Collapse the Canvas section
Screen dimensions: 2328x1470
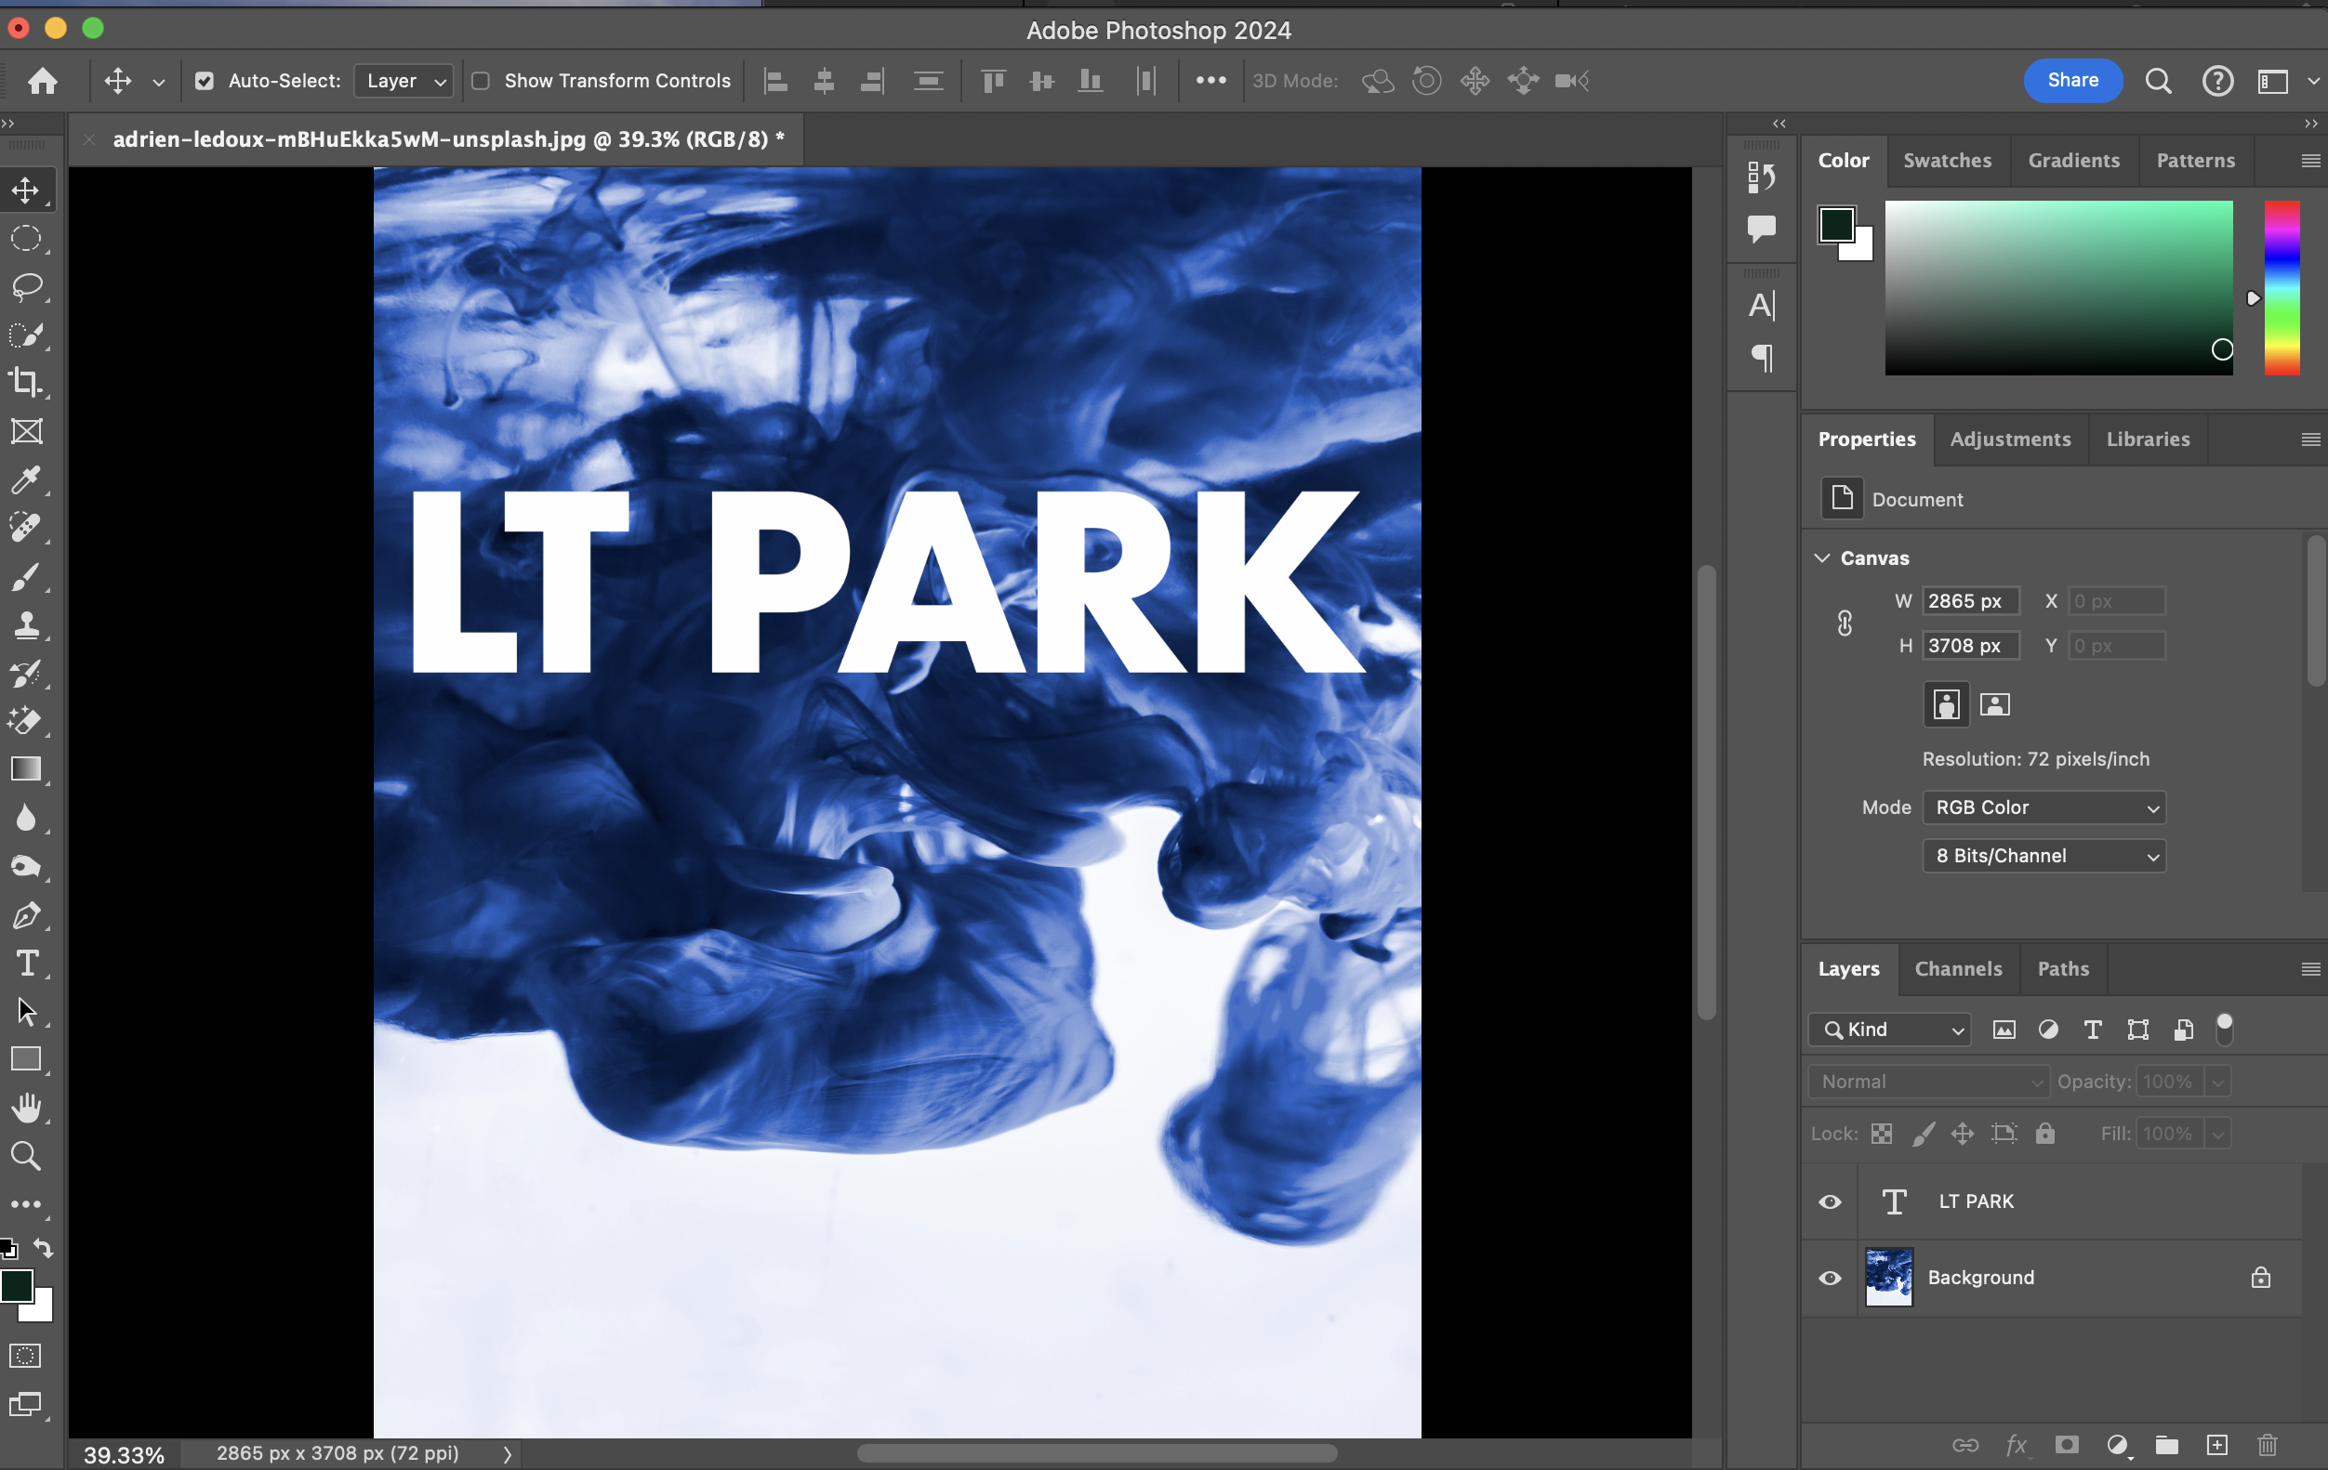tap(1822, 558)
